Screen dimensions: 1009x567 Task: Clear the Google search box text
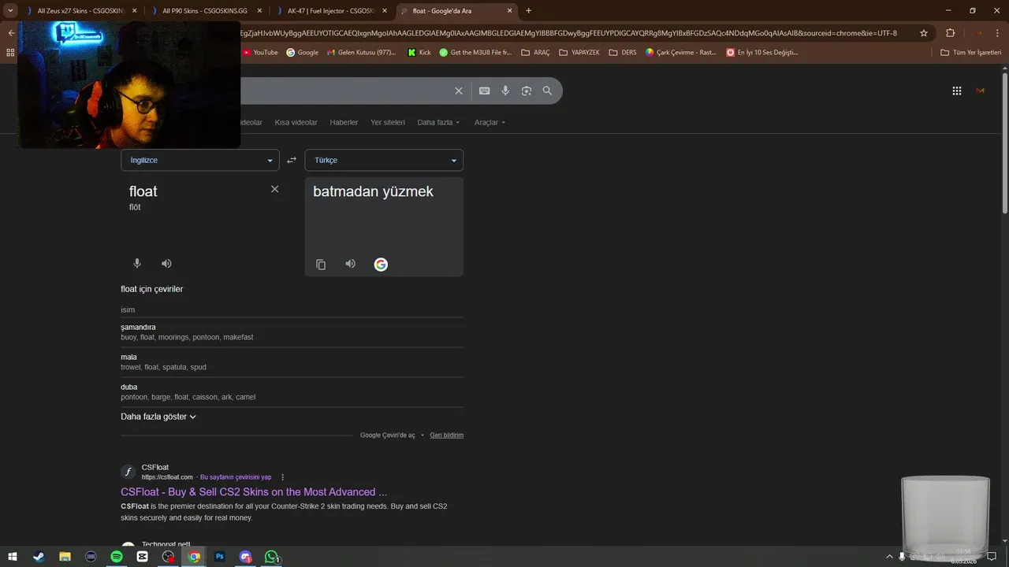click(x=459, y=91)
